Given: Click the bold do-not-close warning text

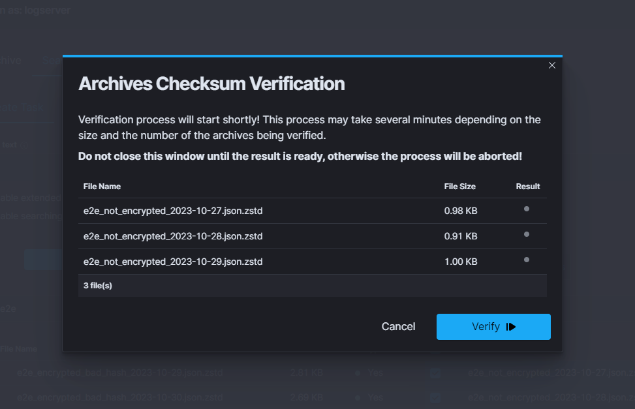Looking at the screenshot, I should pos(300,157).
